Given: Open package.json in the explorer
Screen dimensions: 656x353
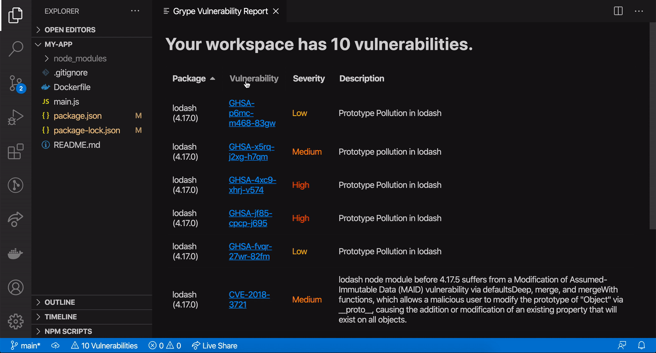Looking at the screenshot, I should click(x=77, y=116).
